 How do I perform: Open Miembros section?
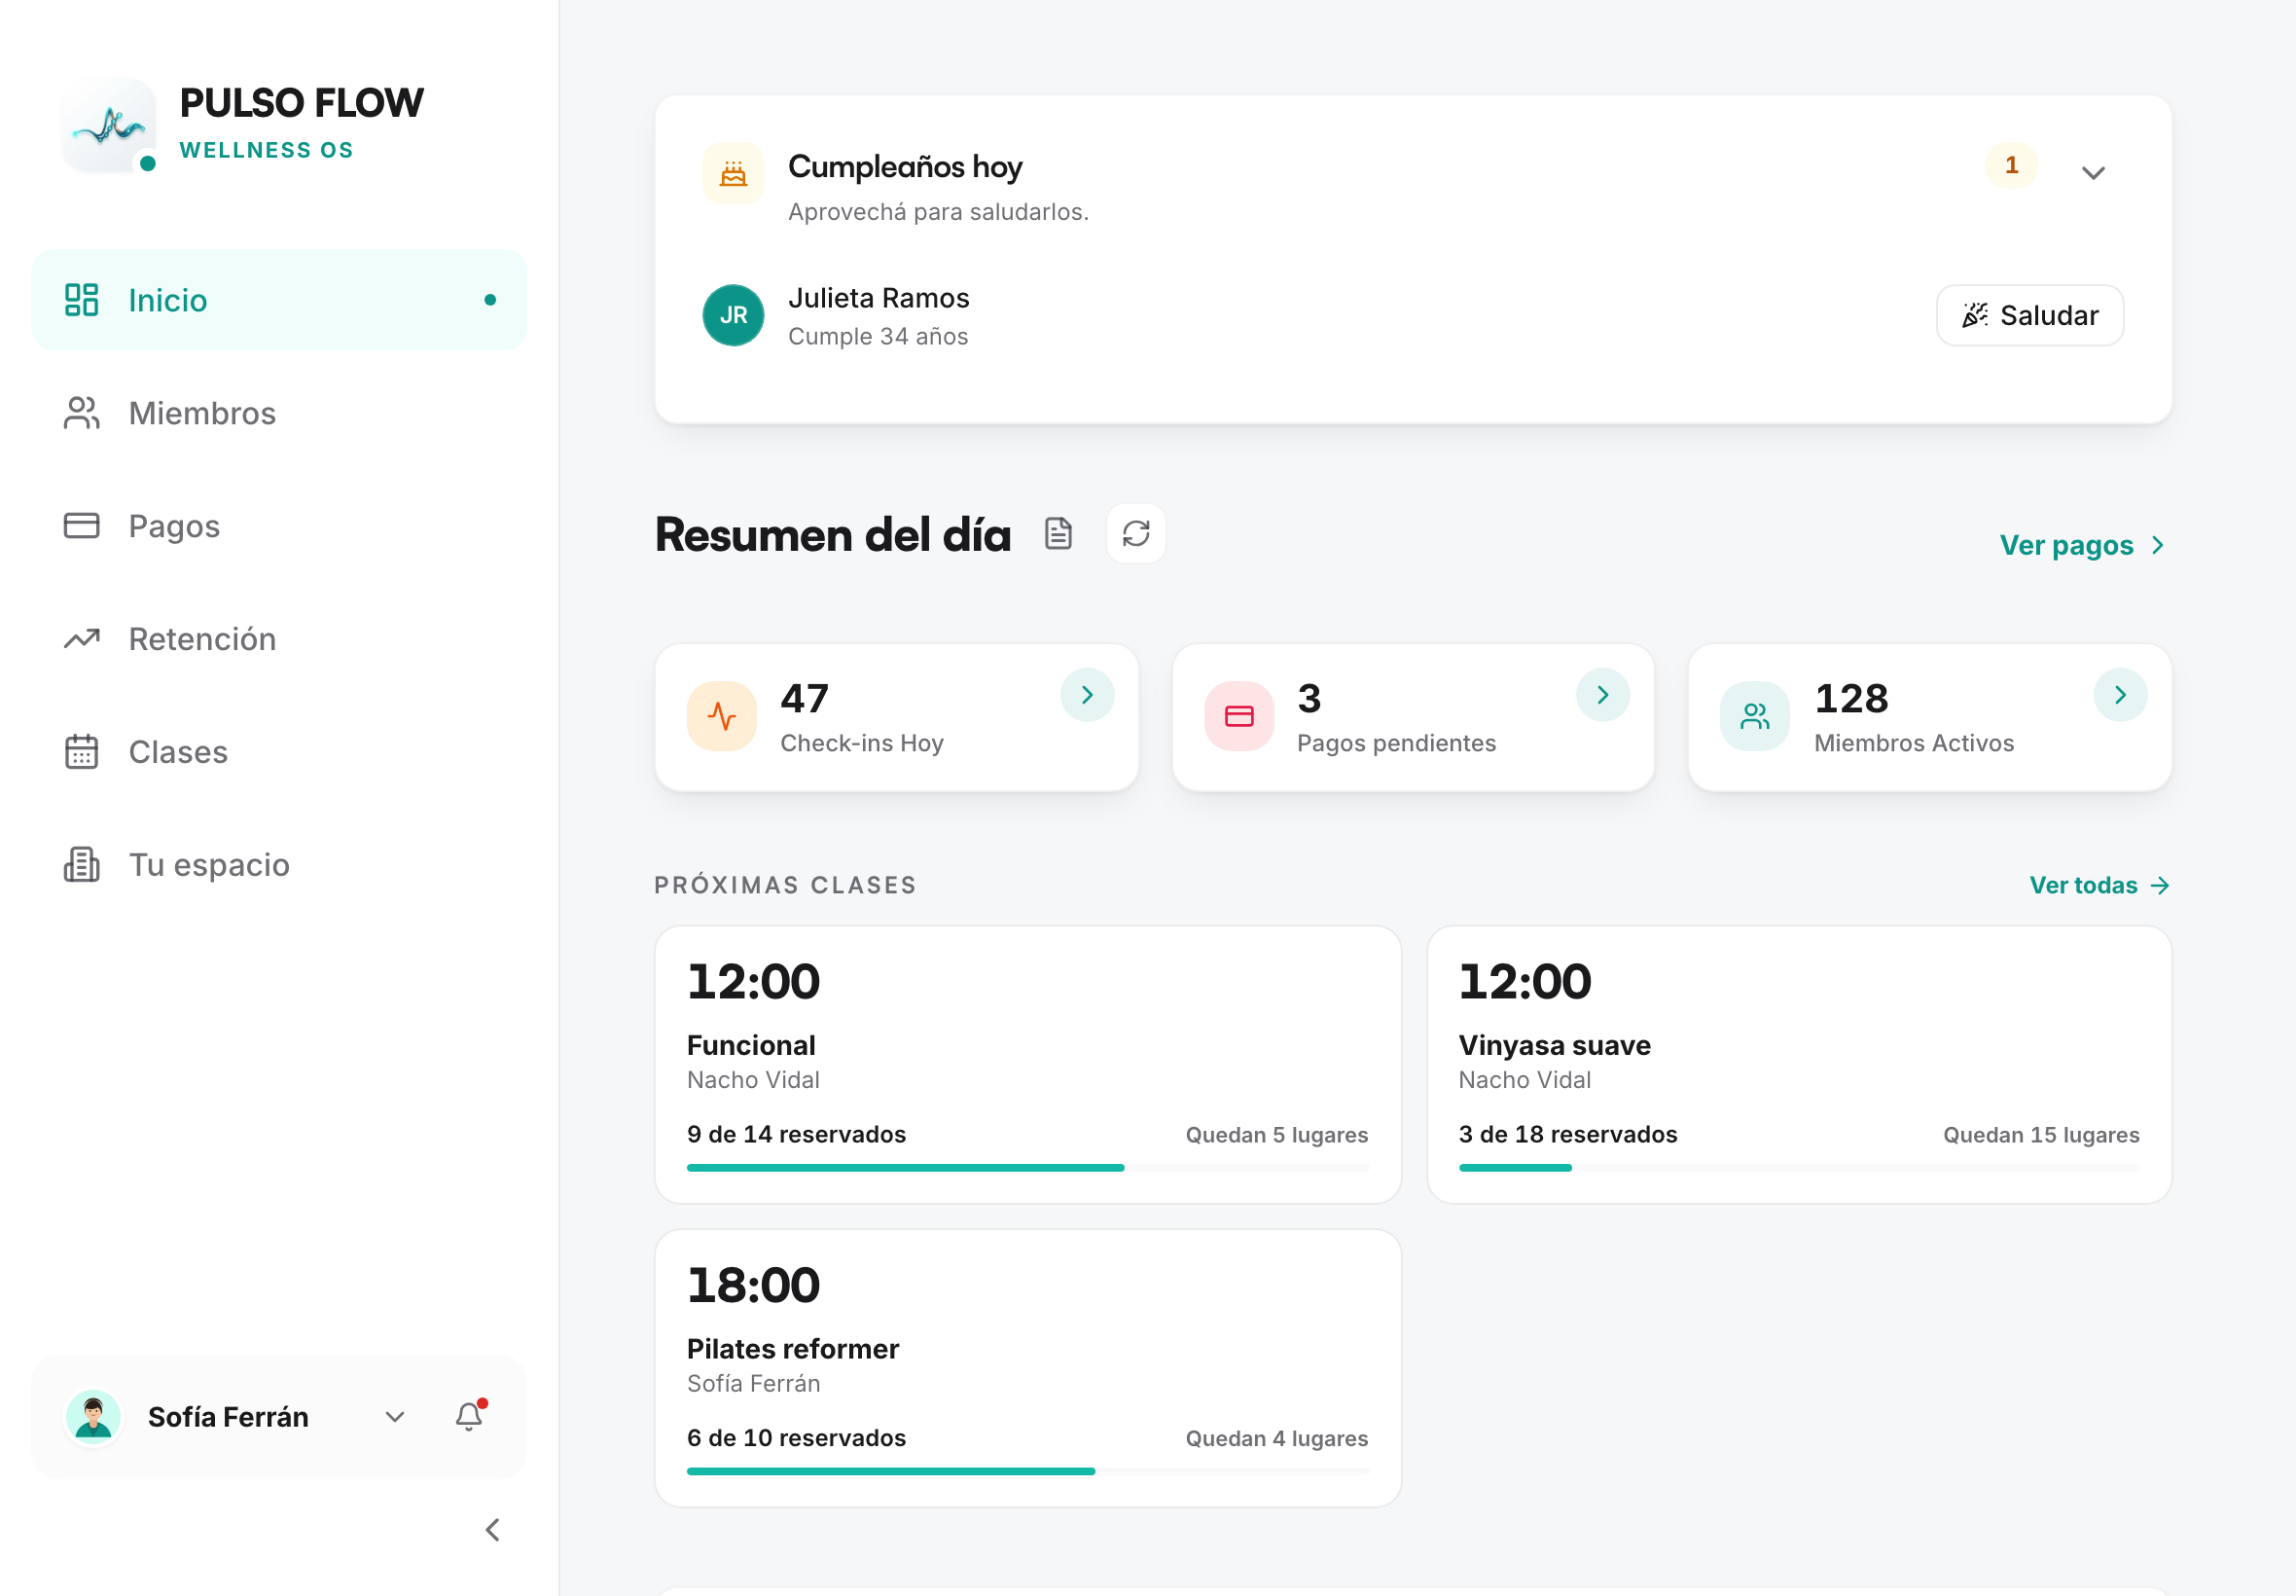click(x=279, y=413)
